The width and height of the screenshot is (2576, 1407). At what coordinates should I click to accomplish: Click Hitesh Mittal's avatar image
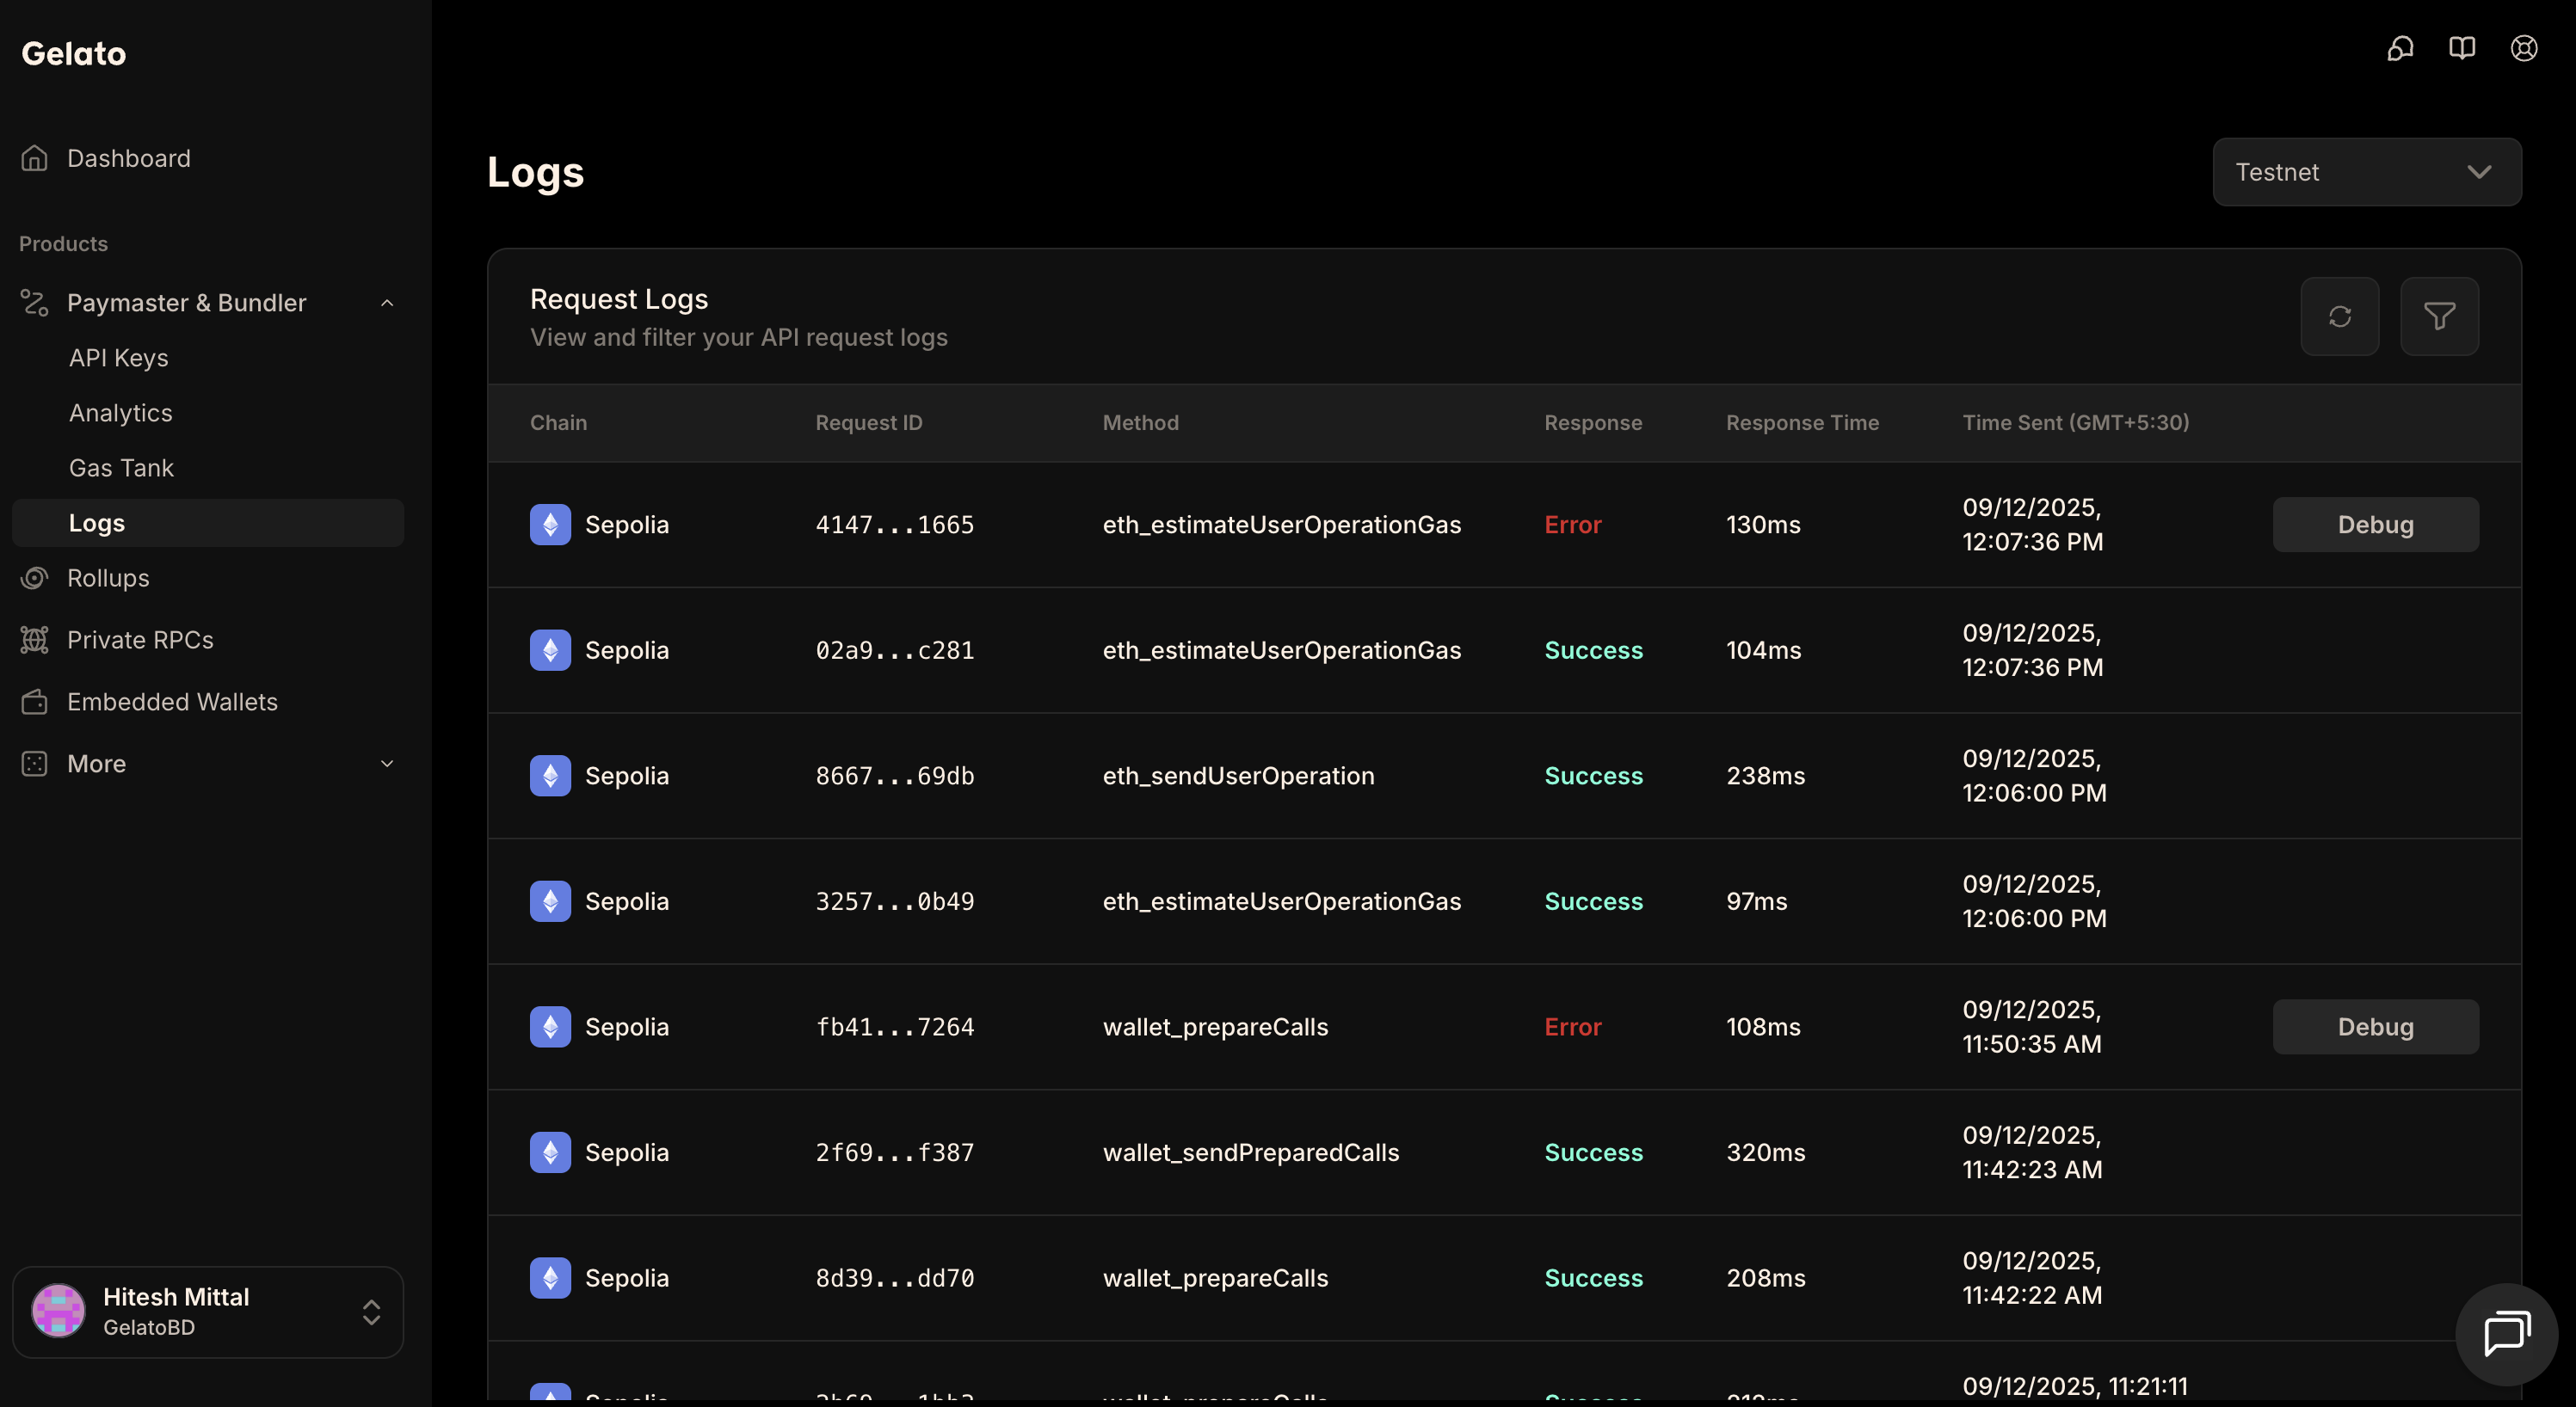point(58,1311)
